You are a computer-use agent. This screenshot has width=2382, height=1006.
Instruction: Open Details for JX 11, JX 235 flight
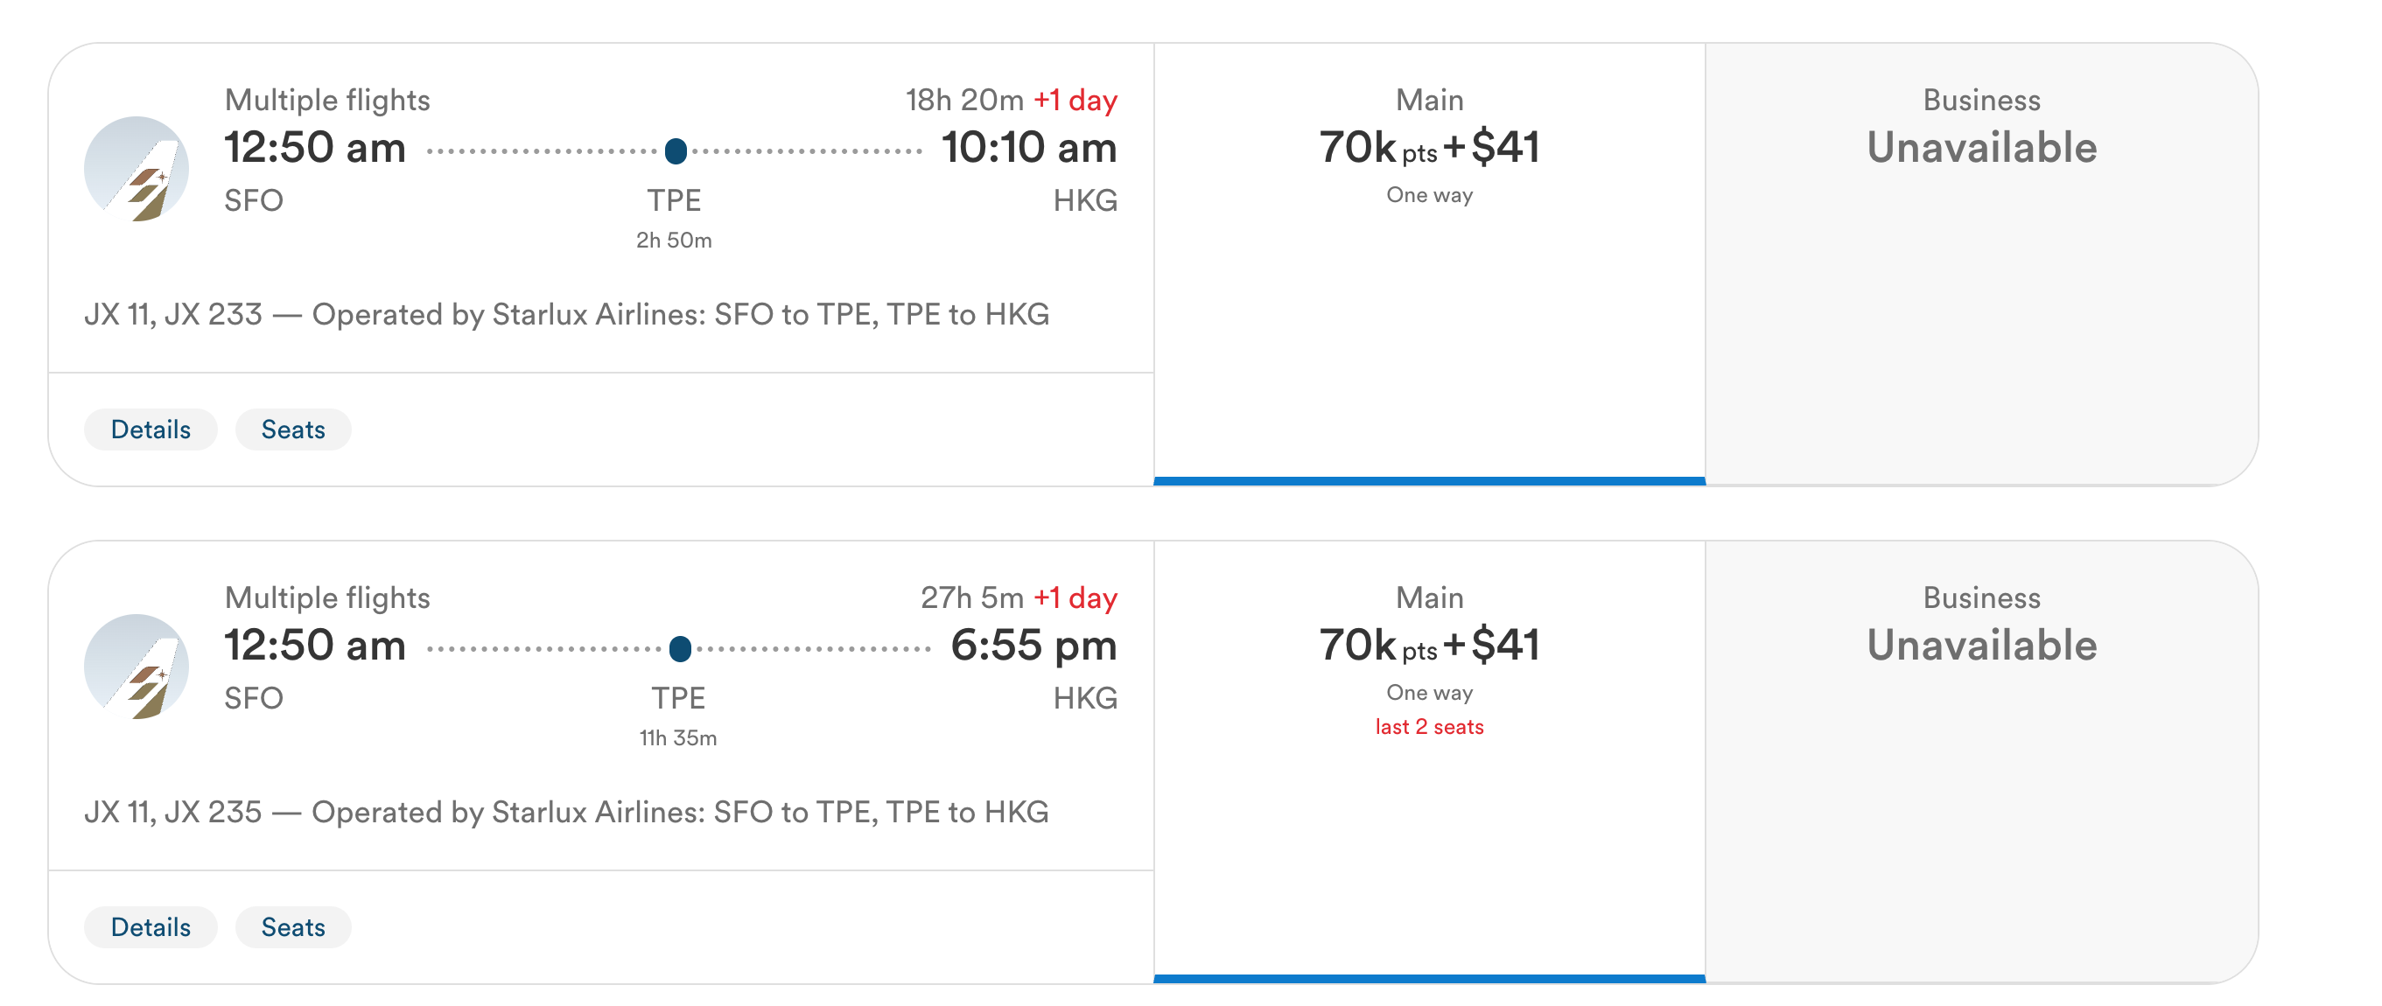click(x=151, y=926)
